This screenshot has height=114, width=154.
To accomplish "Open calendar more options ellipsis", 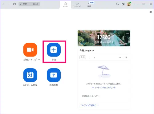I will tap(120, 57).
